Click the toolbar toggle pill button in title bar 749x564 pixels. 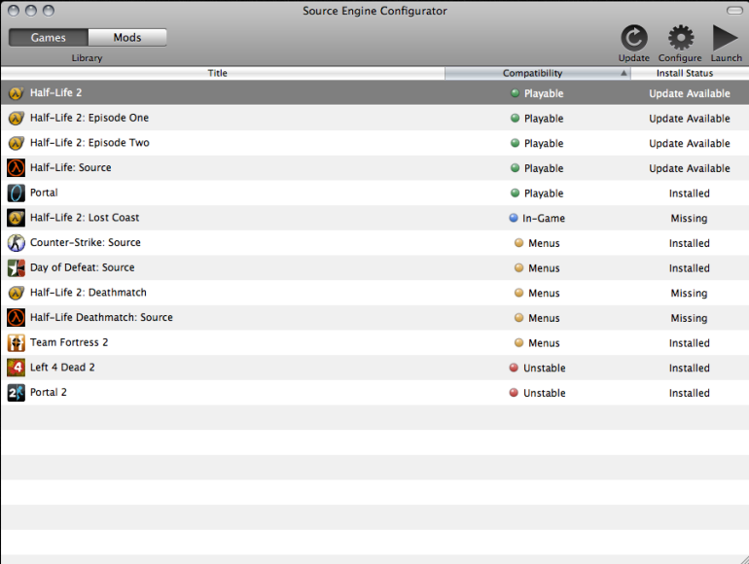(x=734, y=11)
